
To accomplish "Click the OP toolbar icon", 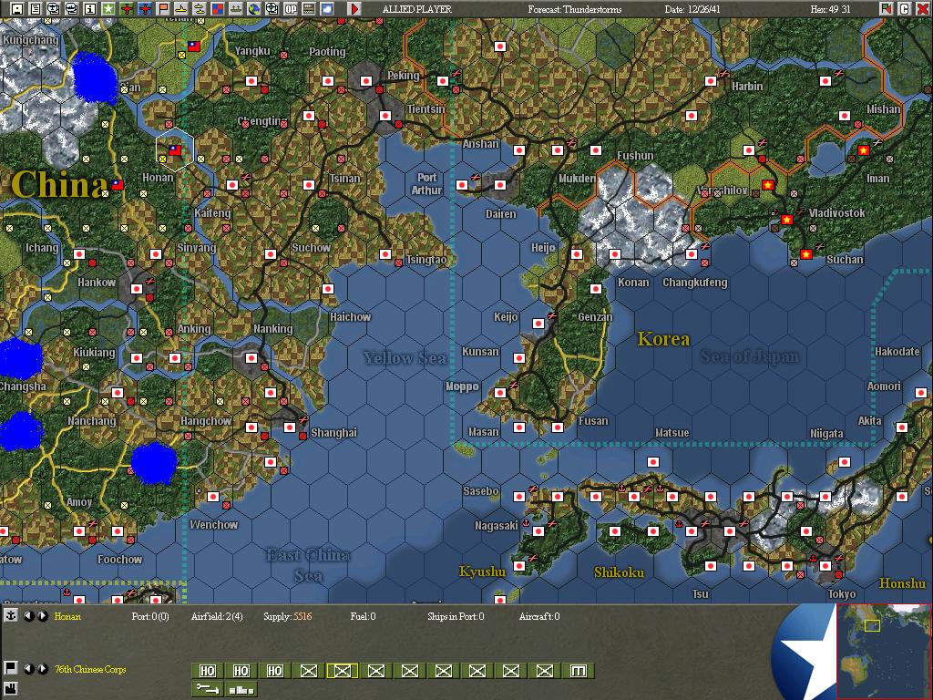I will [291, 8].
